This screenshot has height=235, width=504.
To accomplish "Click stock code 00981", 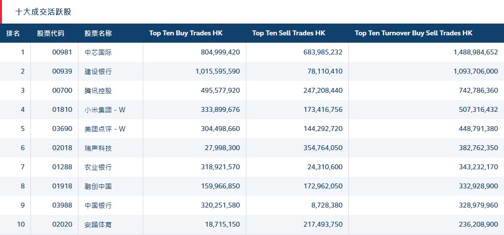I will click(62, 52).
